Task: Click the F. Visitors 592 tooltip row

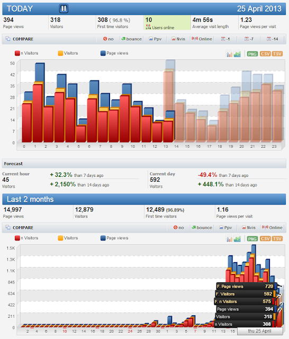Action: click(x=245, y=294)
